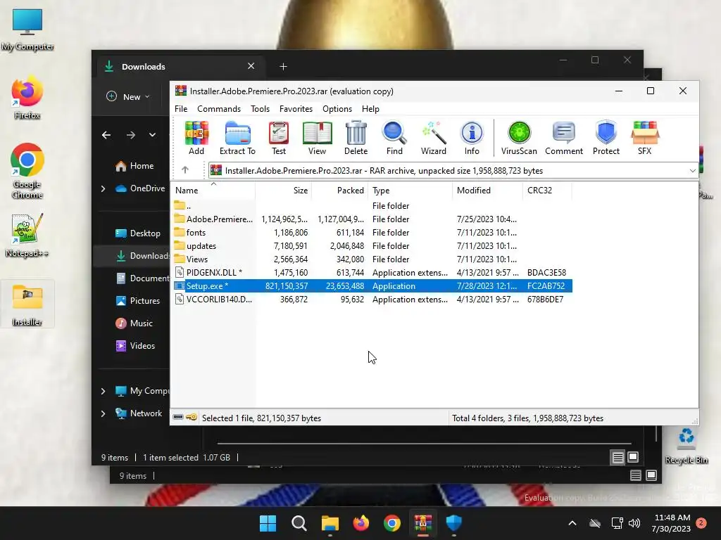Sort by the Modified column header

pos(487,190)
